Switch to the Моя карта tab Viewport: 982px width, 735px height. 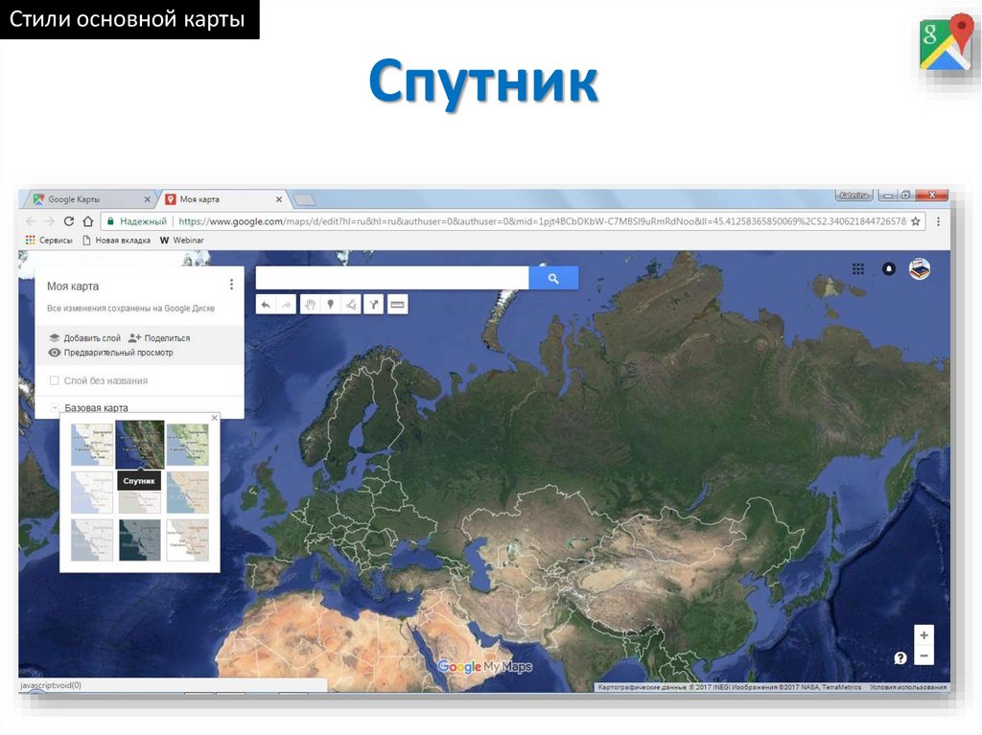pos(222,199)
